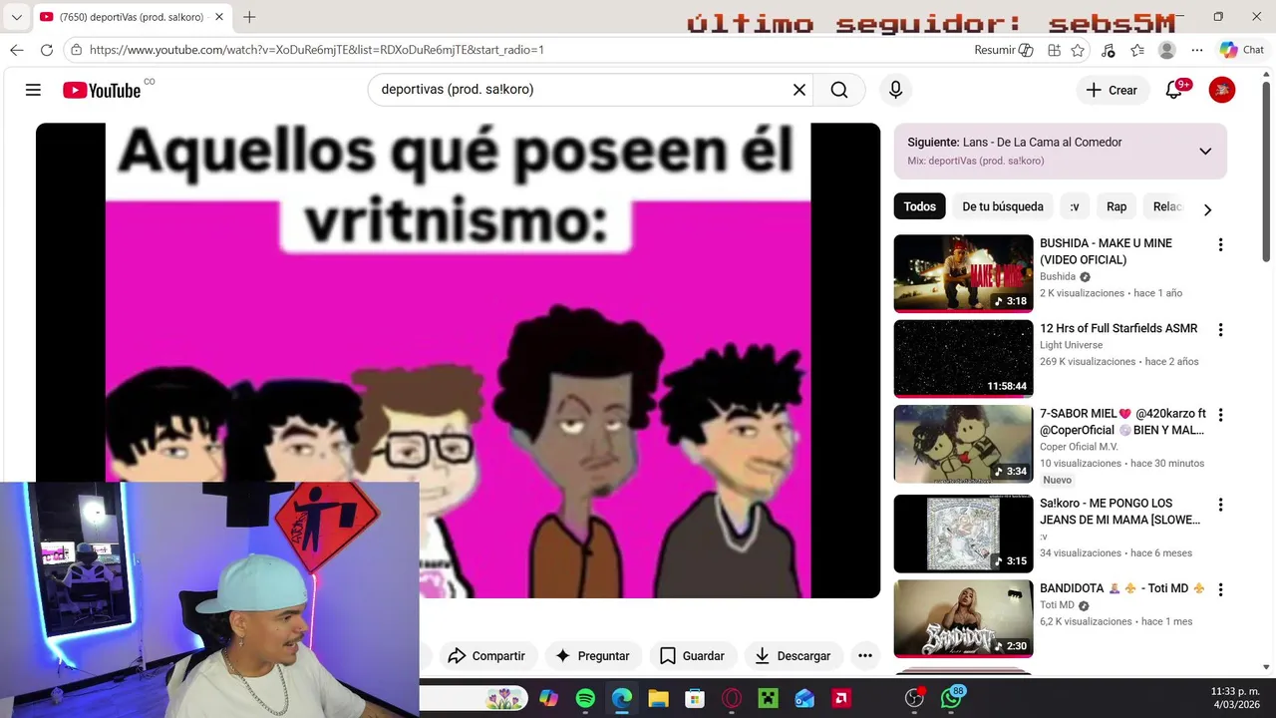Image resolution: width=1276 pixels, height=718 pixels.
Task: Open the Toti MD channel name
Action: [1057, 605]
